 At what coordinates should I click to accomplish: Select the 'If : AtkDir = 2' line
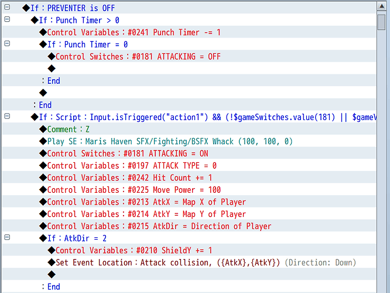189,239
